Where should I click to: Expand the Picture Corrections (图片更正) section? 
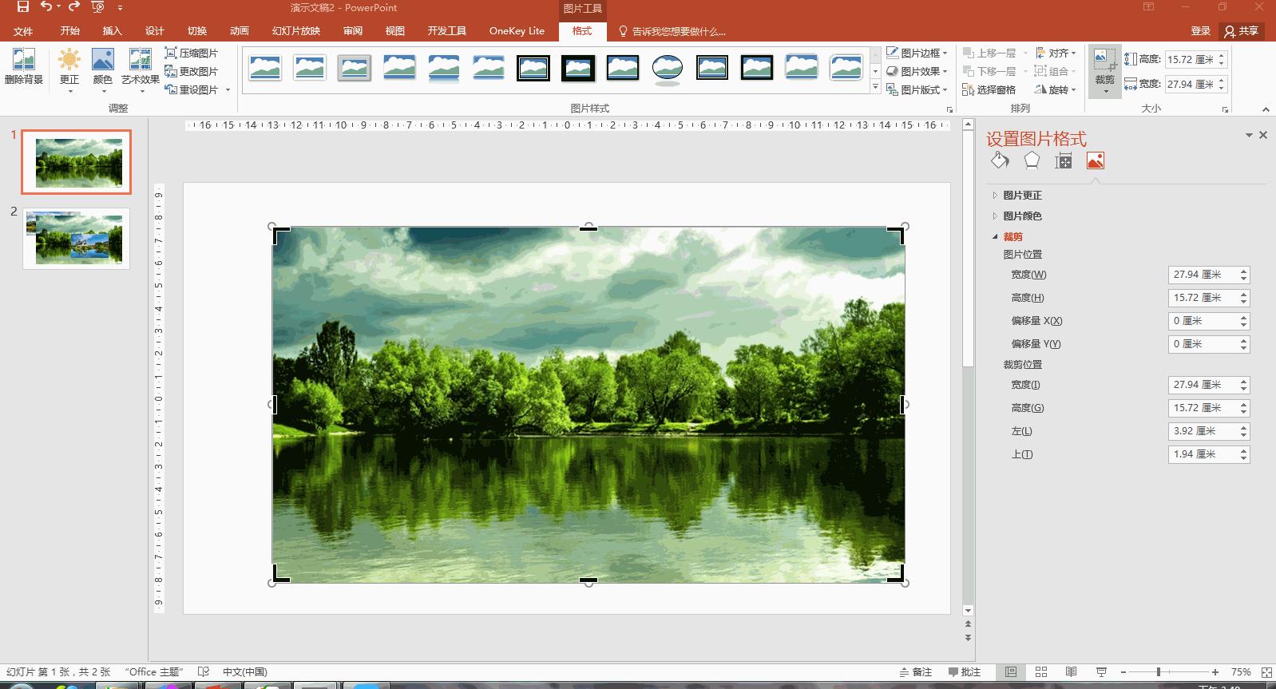(1022, 196)
